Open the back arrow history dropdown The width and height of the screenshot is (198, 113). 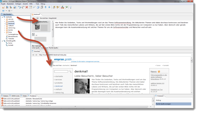point(6,11)
